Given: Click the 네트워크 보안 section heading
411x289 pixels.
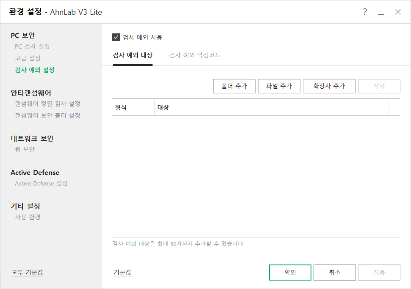Looking at the screenshot, I should [32, 139].
